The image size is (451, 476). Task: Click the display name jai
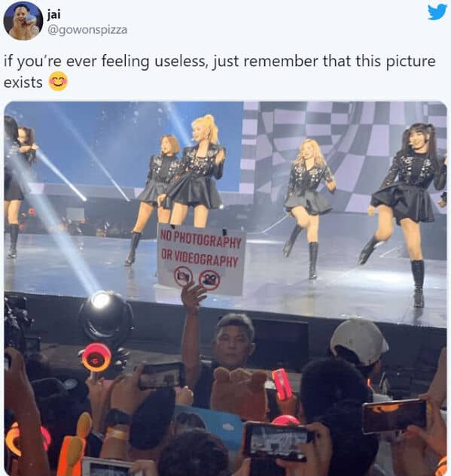pos(53,14)
